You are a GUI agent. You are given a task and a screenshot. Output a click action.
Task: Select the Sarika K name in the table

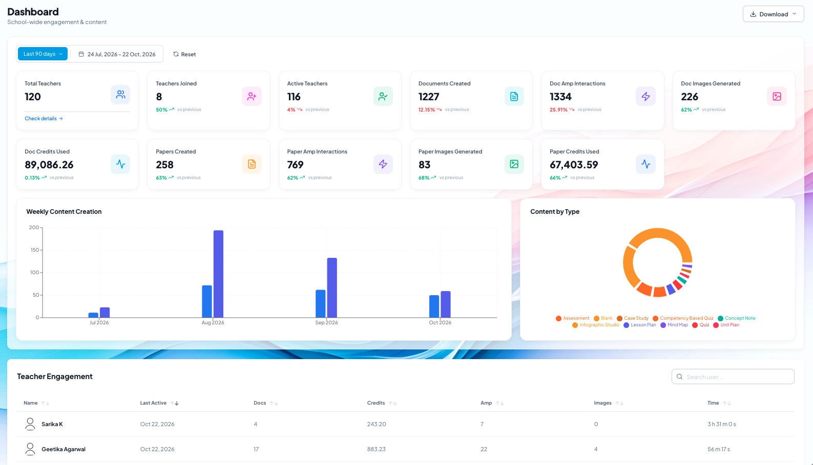click(52, 424)
